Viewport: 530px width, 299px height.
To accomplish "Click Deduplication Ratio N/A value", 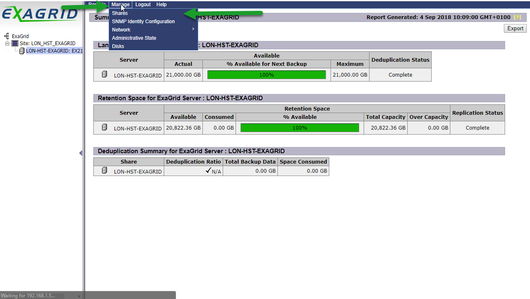I will coord(216,171).
